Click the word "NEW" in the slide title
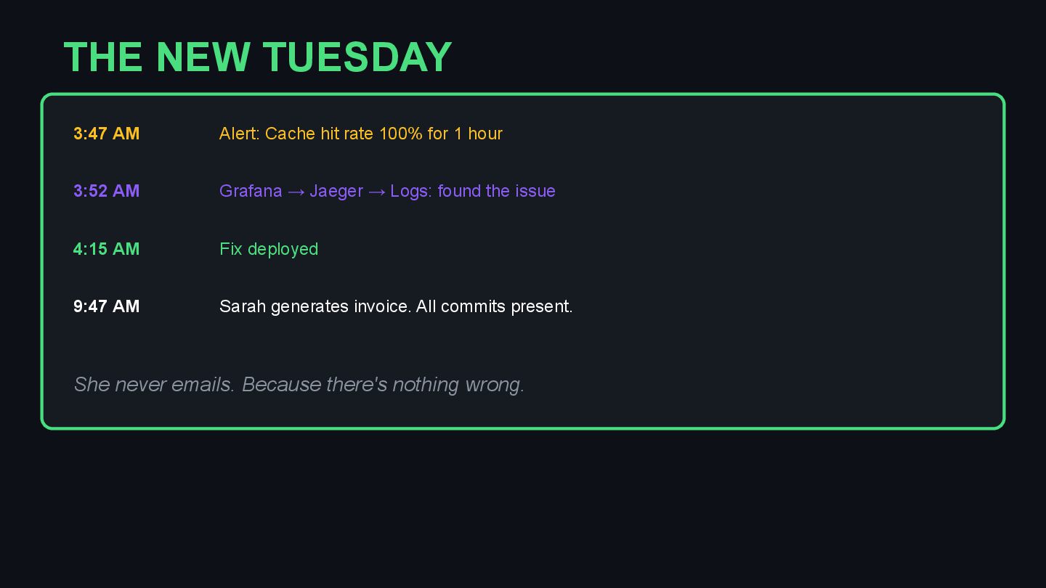 [203, 57]
